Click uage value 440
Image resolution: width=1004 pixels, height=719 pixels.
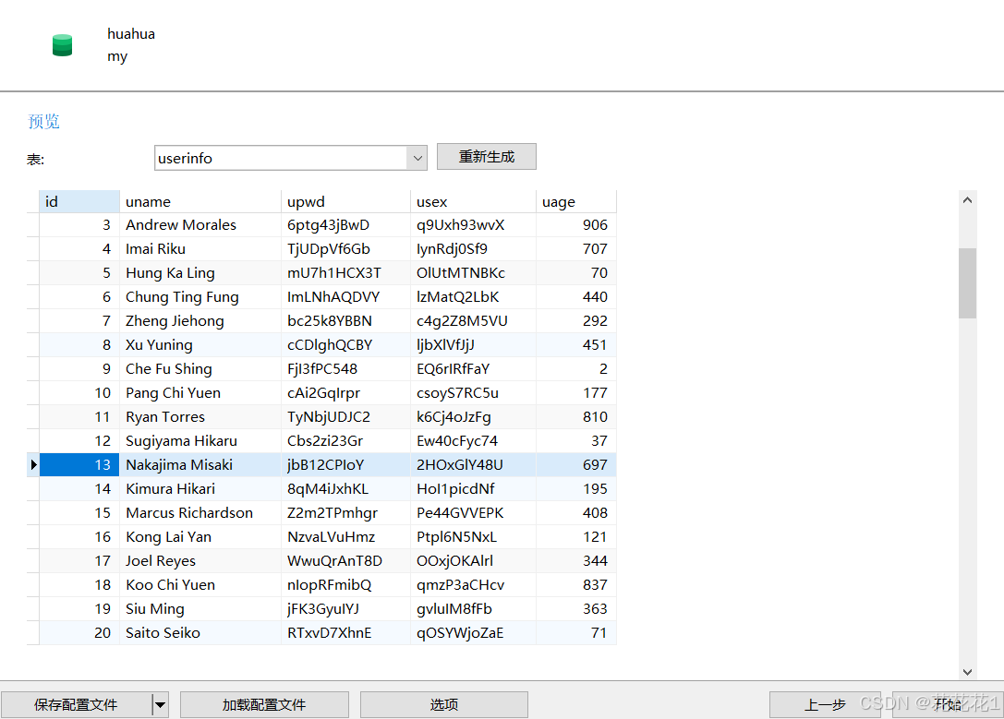click(x=576, y=297)
